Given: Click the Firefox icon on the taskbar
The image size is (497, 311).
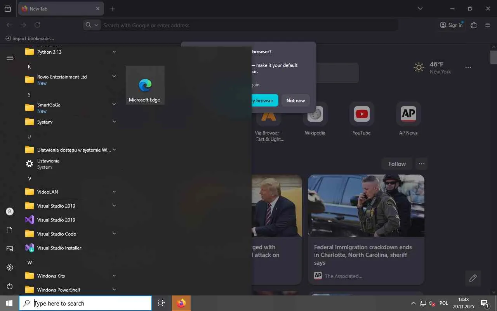Looking at the screenshot, I should pos(181,303).
